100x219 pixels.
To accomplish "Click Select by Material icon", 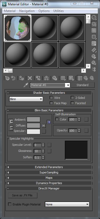I will tap(94, 63).
